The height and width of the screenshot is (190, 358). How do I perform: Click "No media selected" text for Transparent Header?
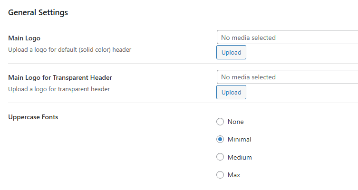248,77
